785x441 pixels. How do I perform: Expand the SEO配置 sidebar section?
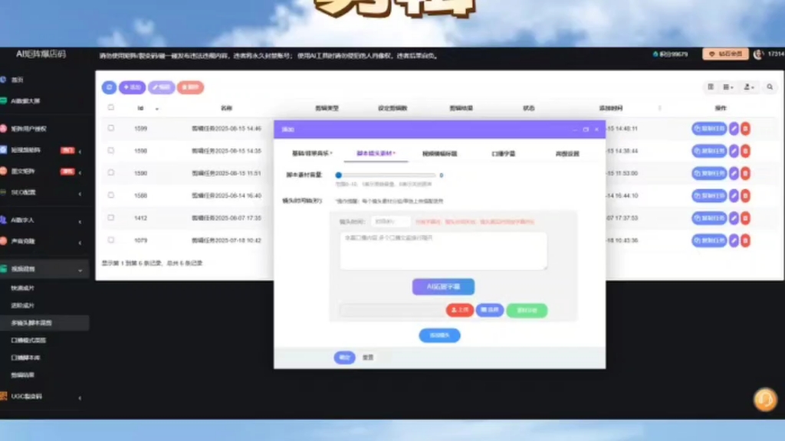click(x=80, y=194)
